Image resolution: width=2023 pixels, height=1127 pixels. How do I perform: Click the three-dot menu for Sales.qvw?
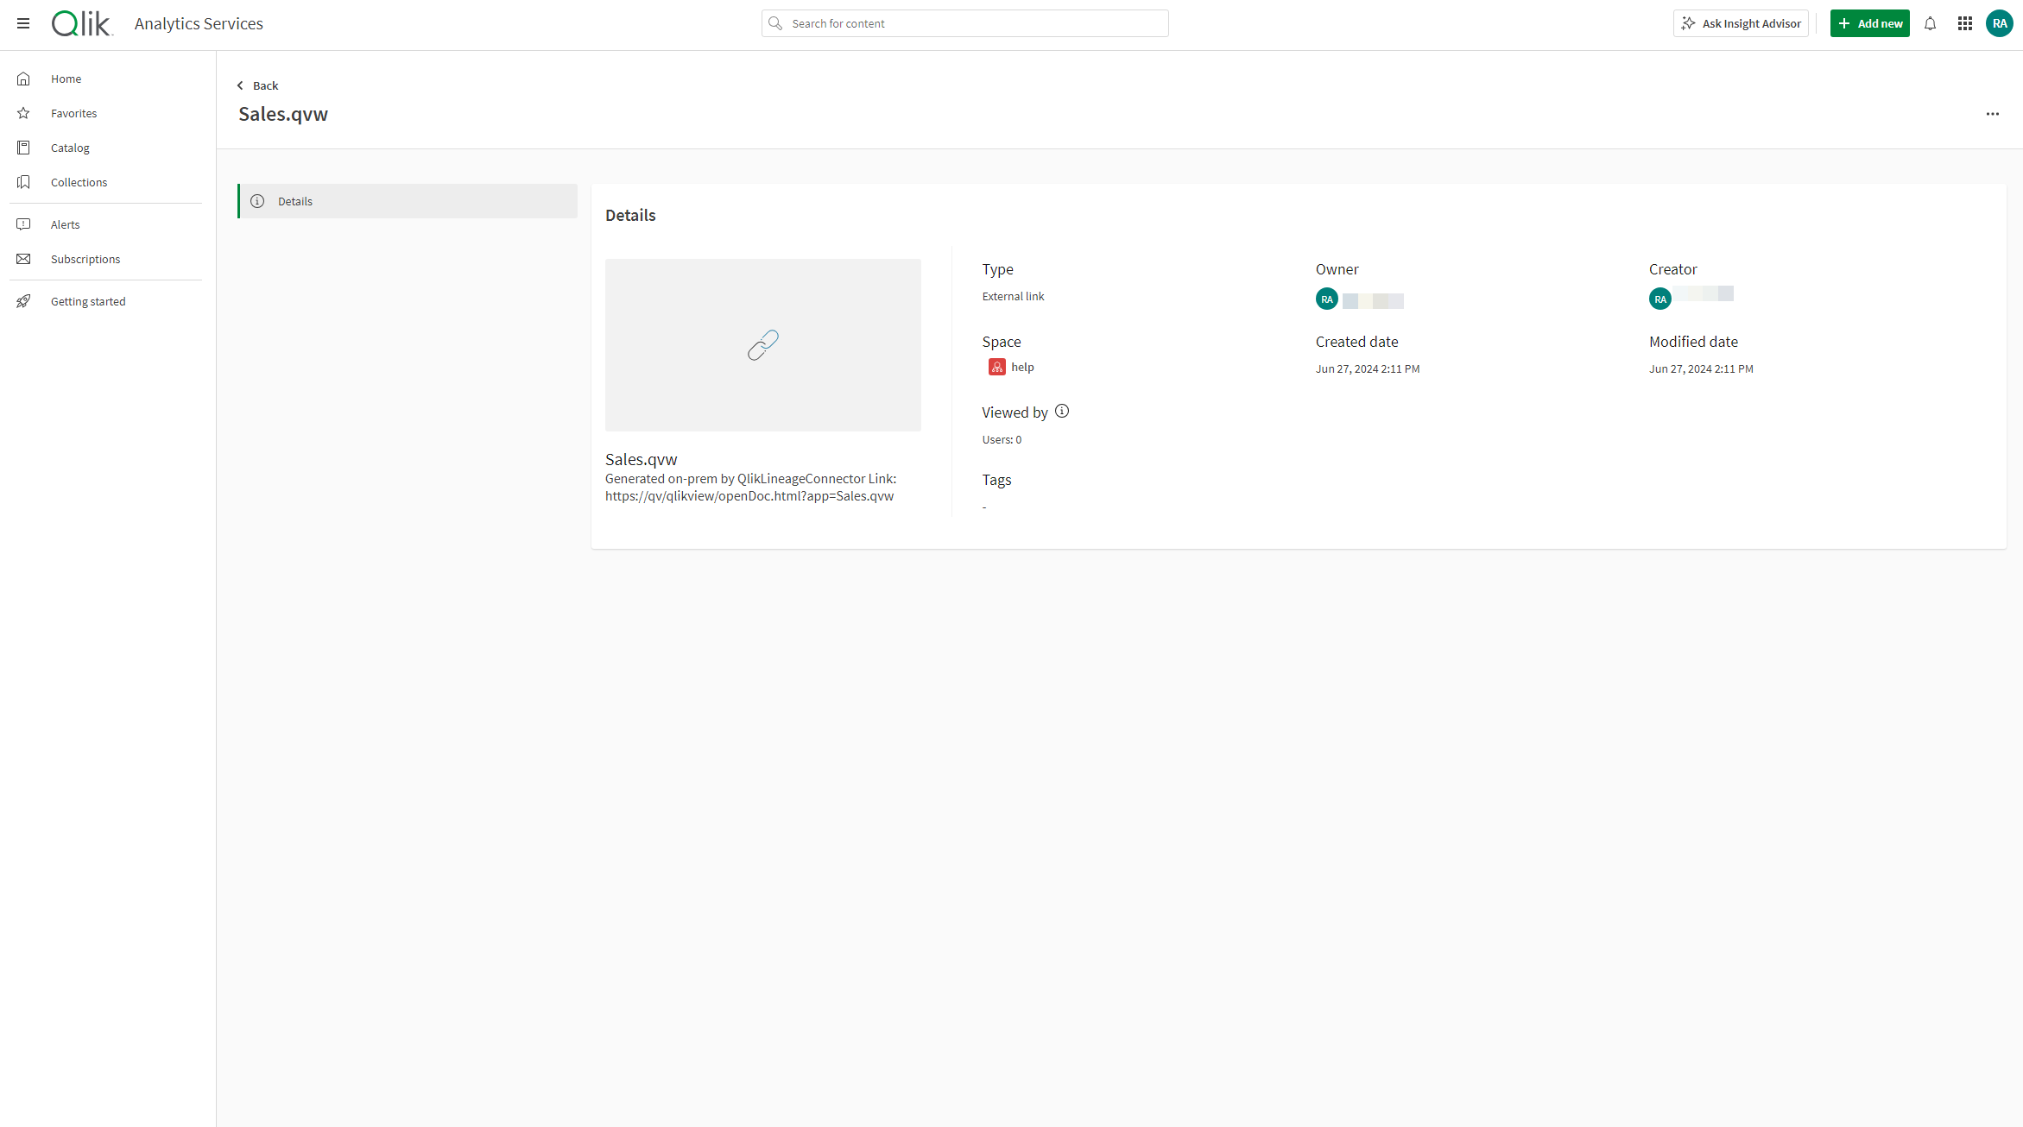click(x=1993, y=114)
